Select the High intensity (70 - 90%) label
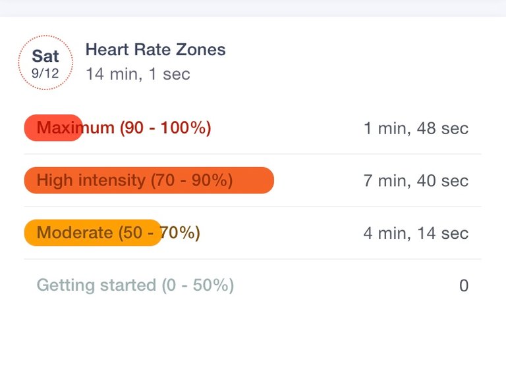Viewport: 506px width, 369px height. click(x=134, y=180)
